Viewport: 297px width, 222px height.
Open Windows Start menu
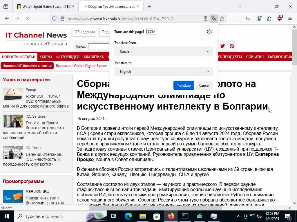tap(7, 216)
